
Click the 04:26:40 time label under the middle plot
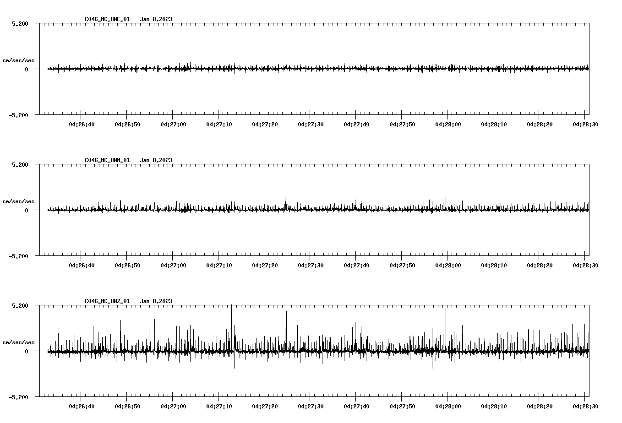click(x=81, y=264)
